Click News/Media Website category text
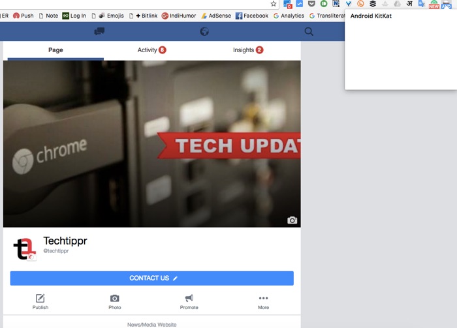The height and width of the screenshot is (328, 457). 152,325
